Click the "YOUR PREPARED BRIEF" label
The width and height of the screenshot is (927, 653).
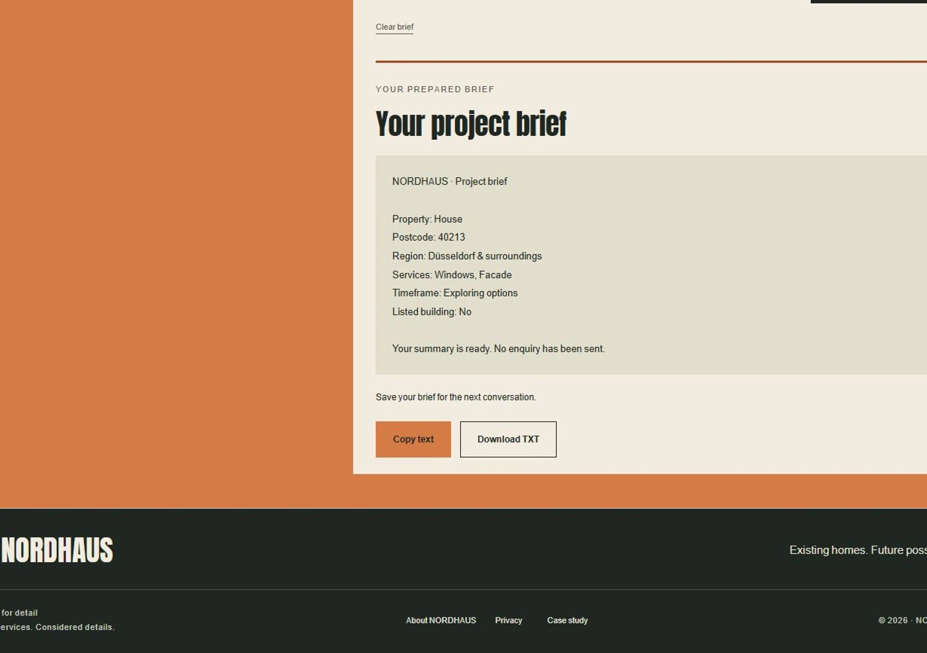pos(435,89)
